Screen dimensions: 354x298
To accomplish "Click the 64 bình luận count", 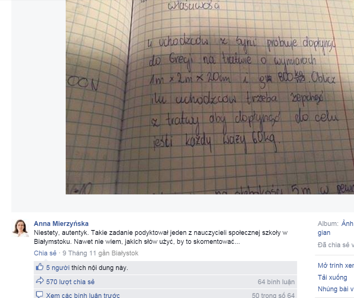I will pos(276,282).
